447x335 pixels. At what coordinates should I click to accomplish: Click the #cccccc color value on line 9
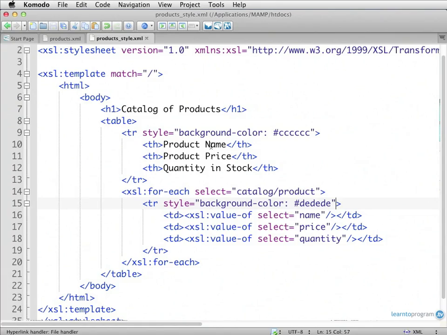[291, 133]
